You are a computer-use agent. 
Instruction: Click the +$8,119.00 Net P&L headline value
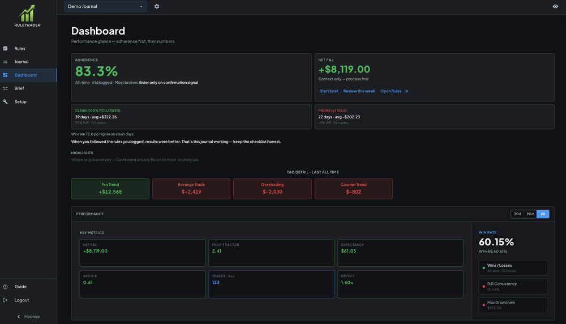[344, 69]
